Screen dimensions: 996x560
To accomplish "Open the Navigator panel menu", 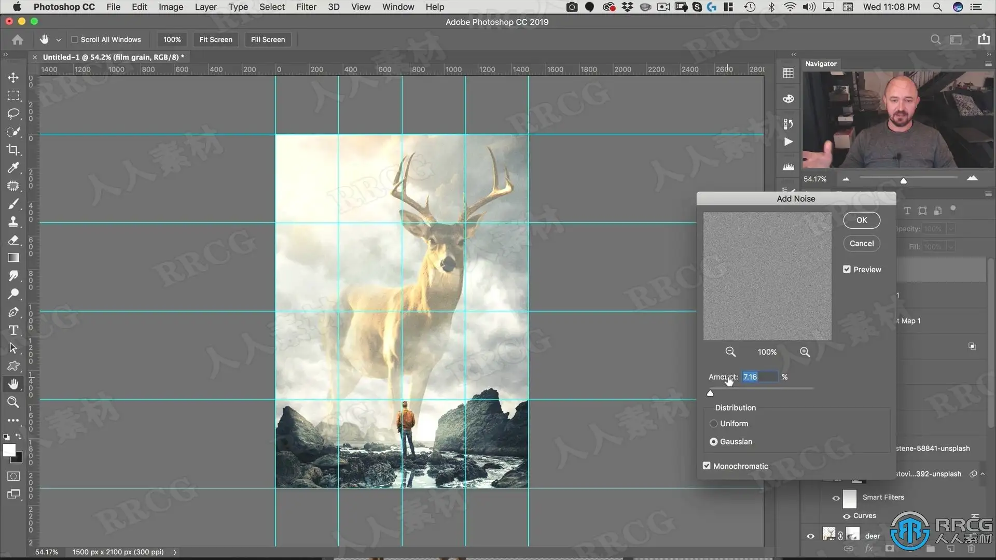I will pos(988,64).
